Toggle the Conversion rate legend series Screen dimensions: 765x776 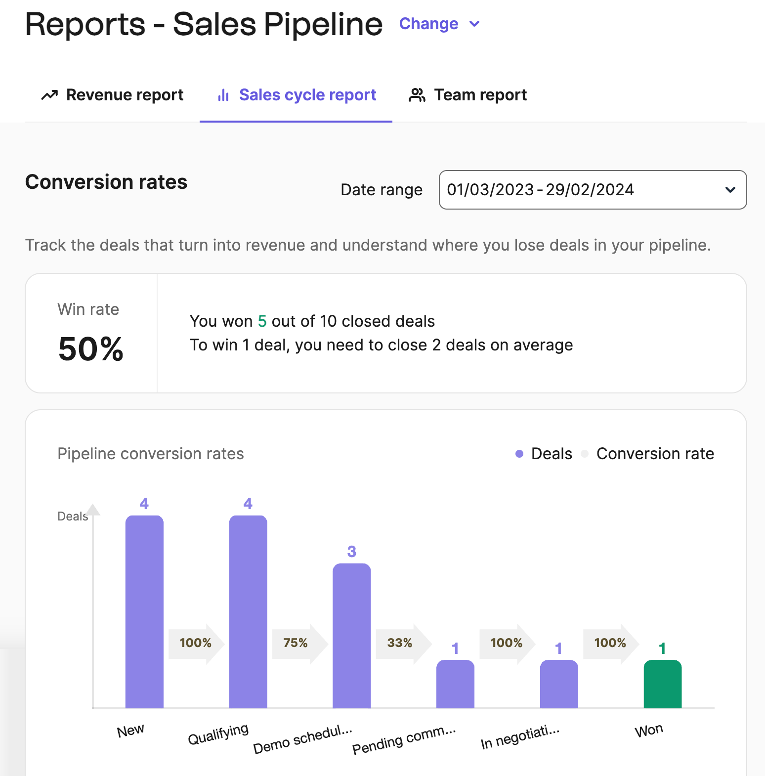coord(648,454)
